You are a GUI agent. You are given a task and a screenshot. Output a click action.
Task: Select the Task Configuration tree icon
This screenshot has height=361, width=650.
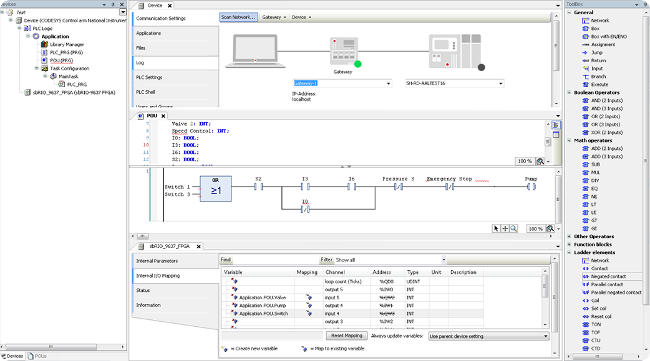(x=45, y=68)
